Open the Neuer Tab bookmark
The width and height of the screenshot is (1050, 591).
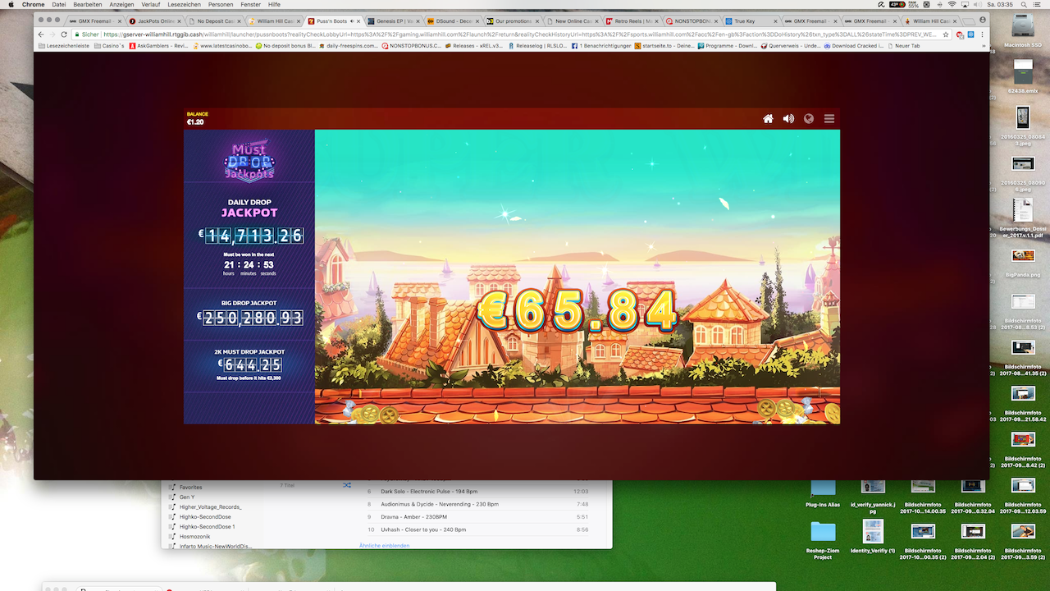click(906, 46)
